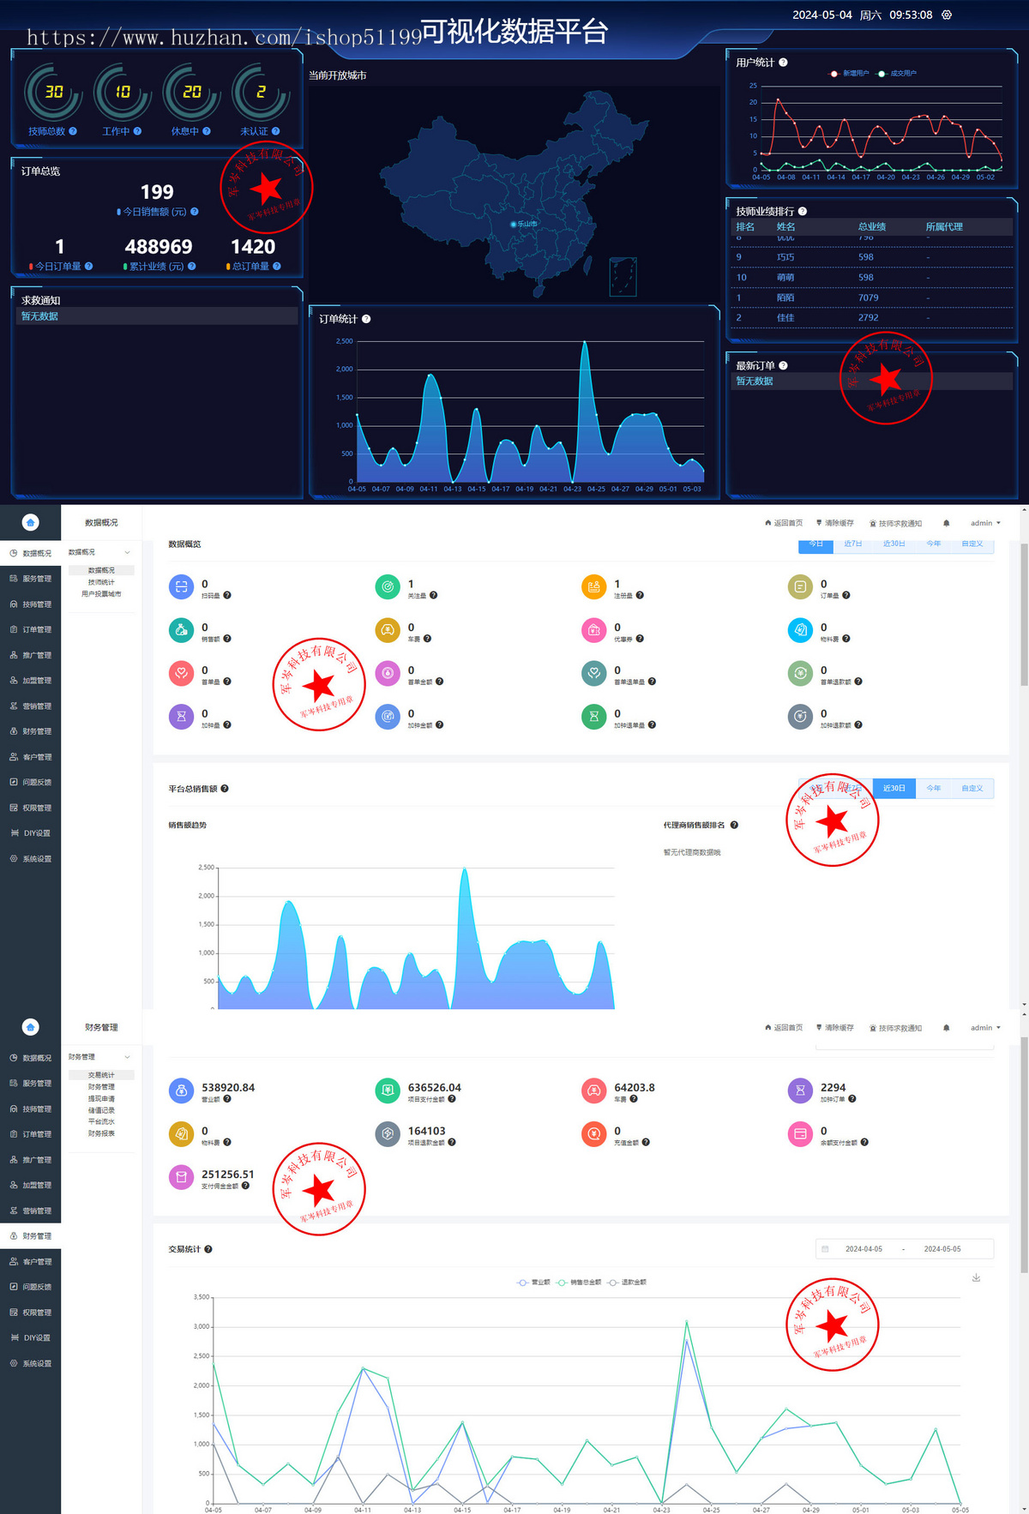Click the blue 营业额 money bag icon
The width and height of the screenshot is (1029, 1514).
click(181, 1090)
